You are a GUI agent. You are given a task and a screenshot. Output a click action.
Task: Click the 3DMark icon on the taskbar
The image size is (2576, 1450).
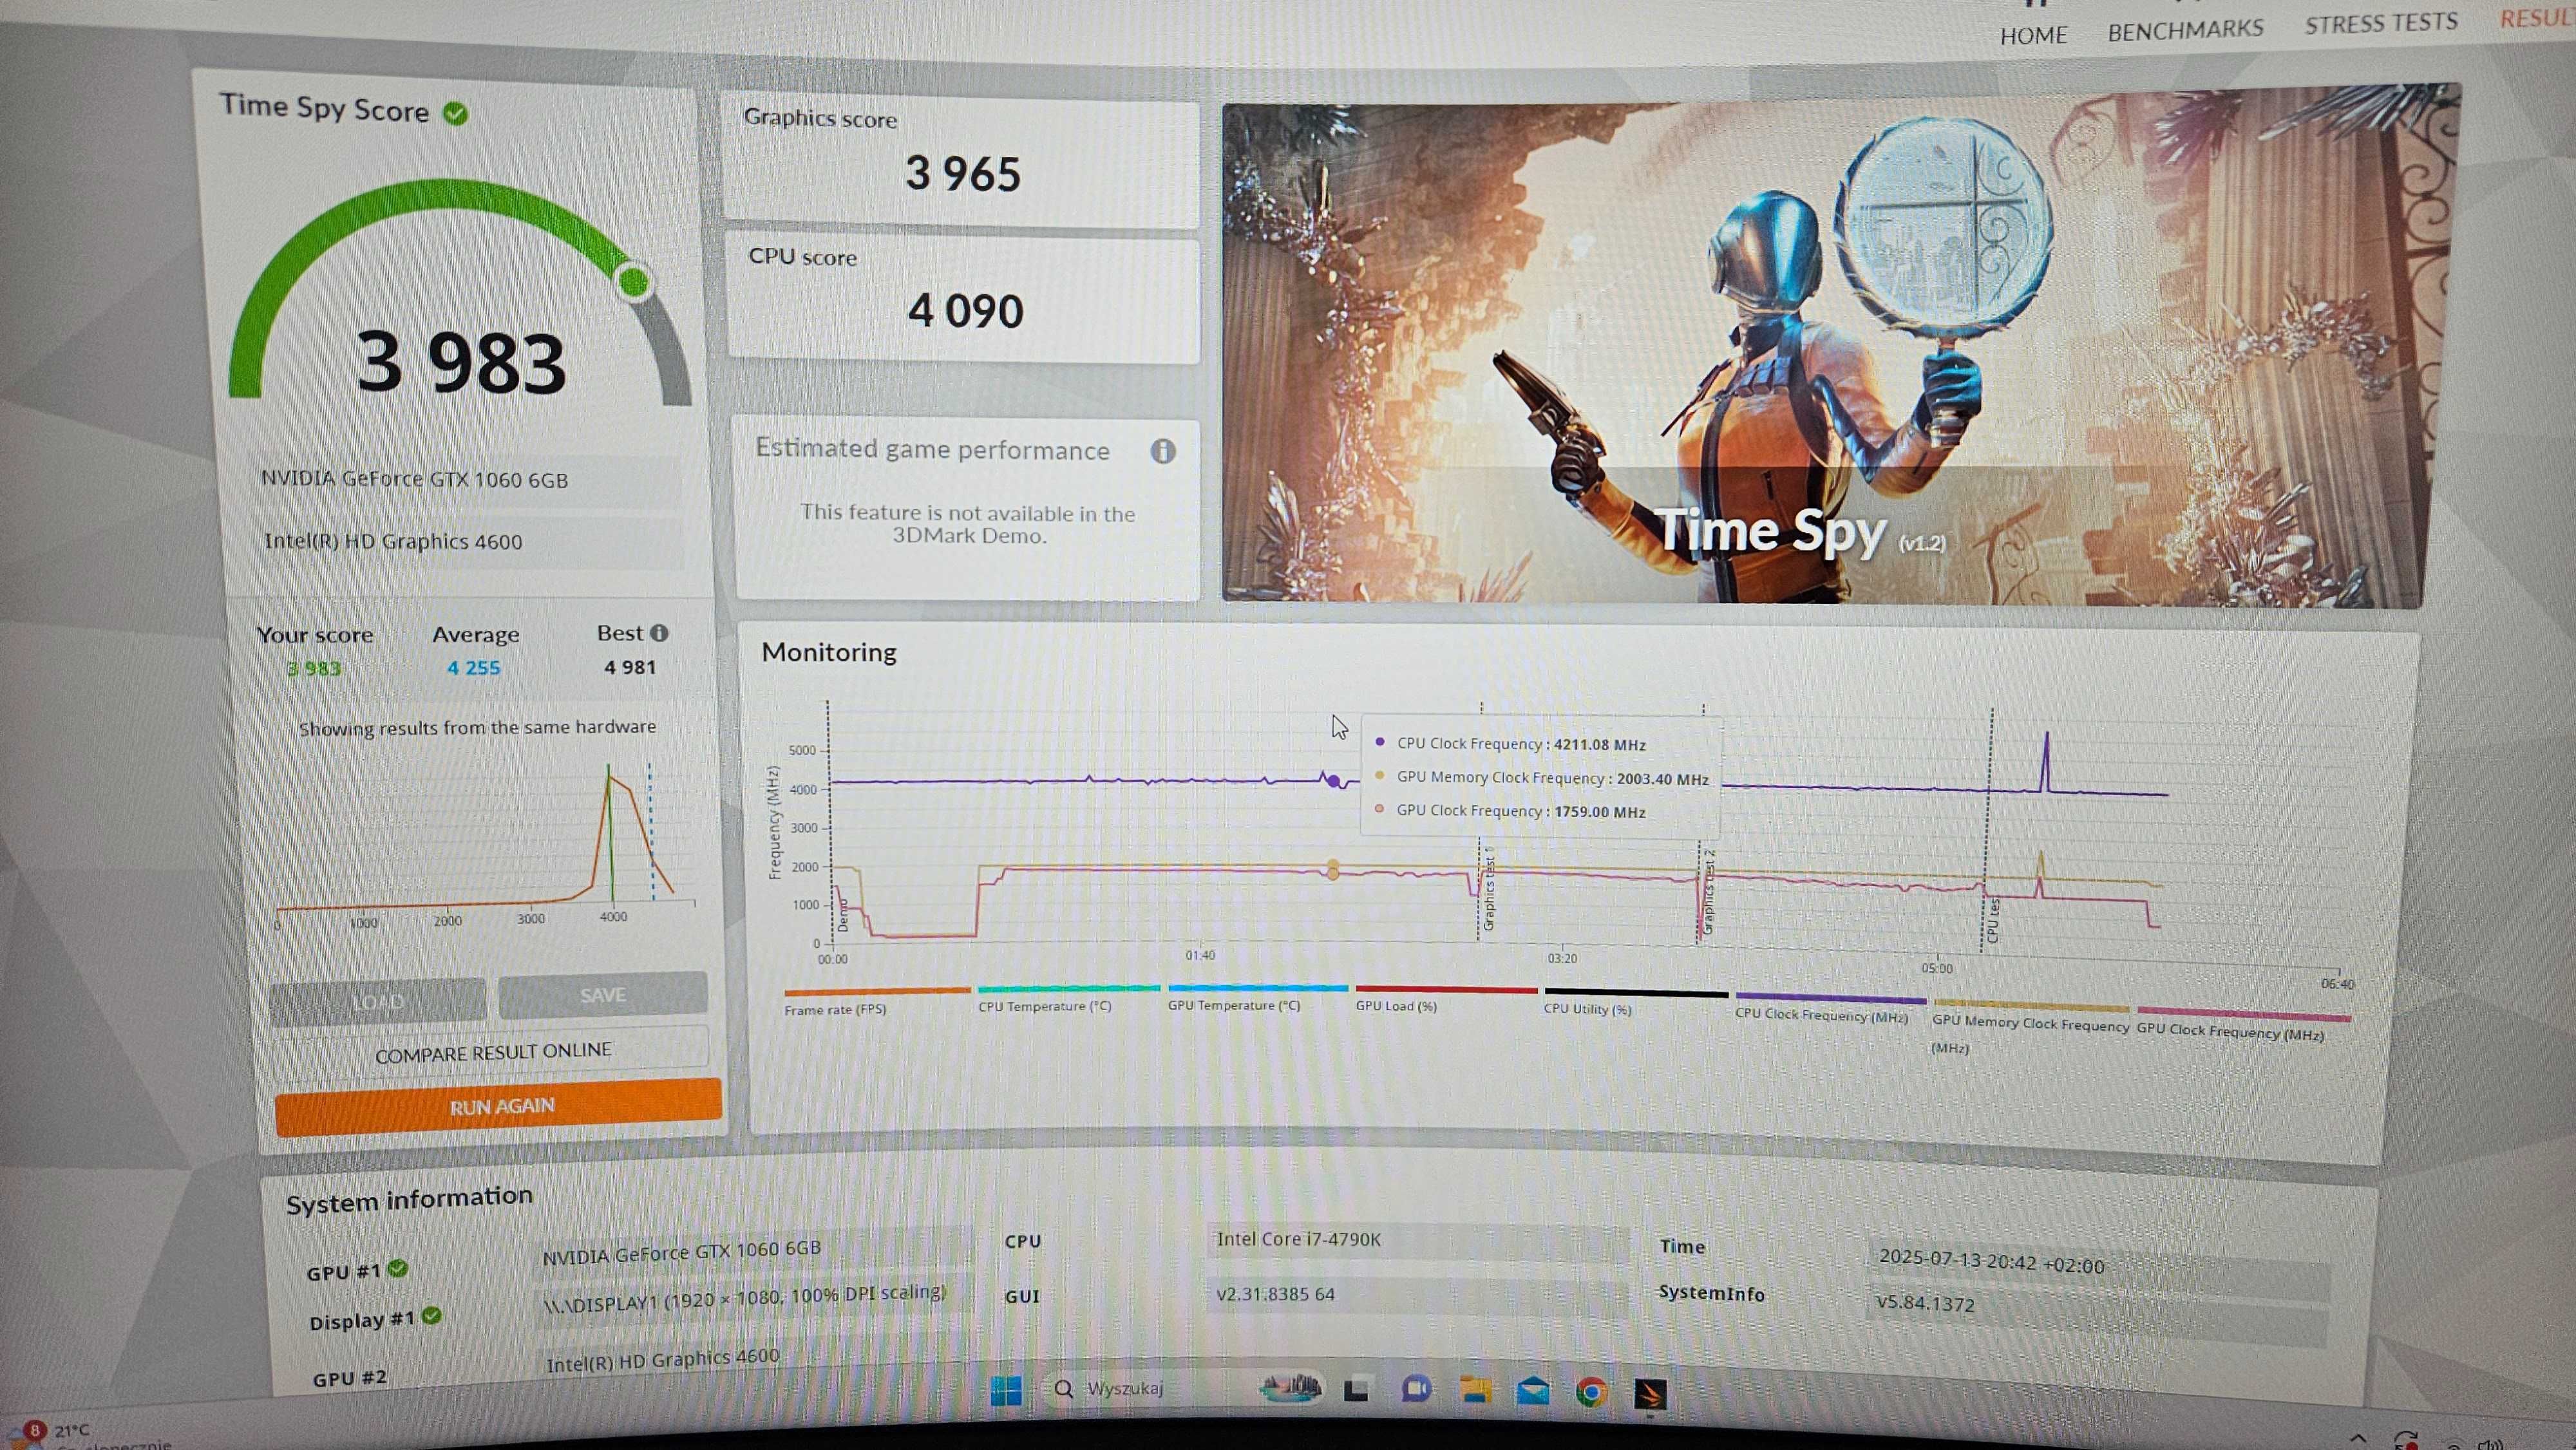click(1650, 1393)
